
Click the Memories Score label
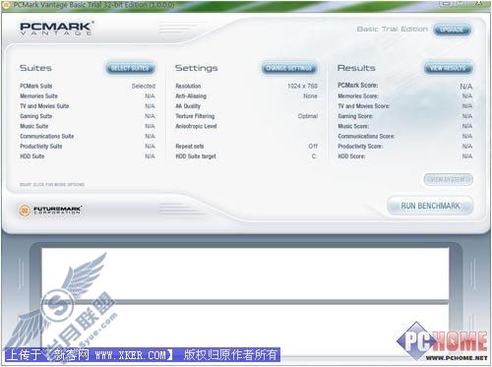pos(358,96)
